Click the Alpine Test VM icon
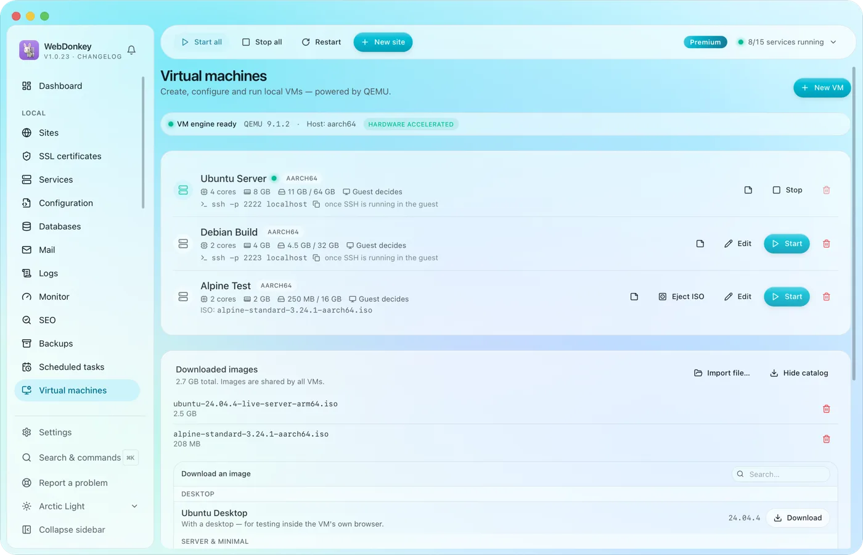863x555 pixels. (x=183, y=297)
